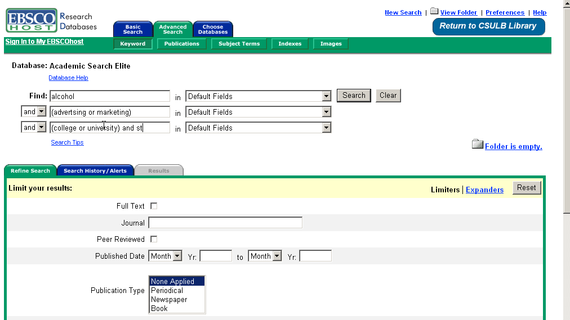
Task: Open the Preferences link
Action: tap(505, 12)
